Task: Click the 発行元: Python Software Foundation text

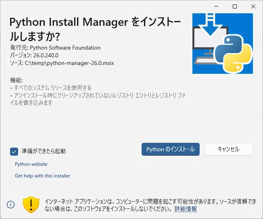Action: point(55,48)
